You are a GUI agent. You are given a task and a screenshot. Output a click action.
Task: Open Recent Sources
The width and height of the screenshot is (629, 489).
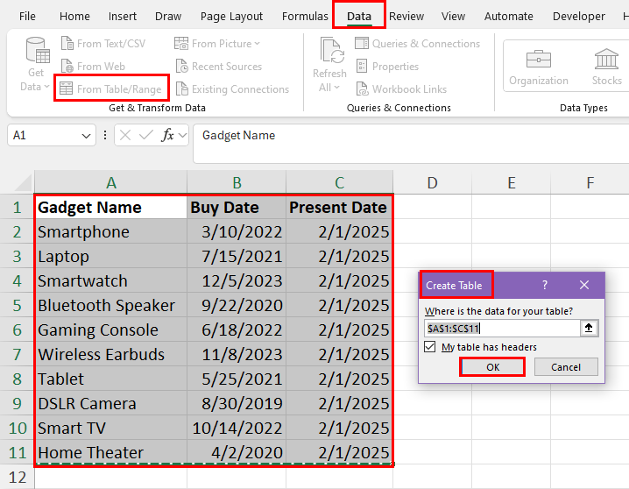pos(219,67)
